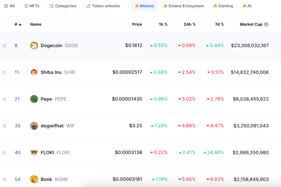Click the Bonk coin logo icon
This screenshot has height=187, width=281.
[x=34, y=179]
